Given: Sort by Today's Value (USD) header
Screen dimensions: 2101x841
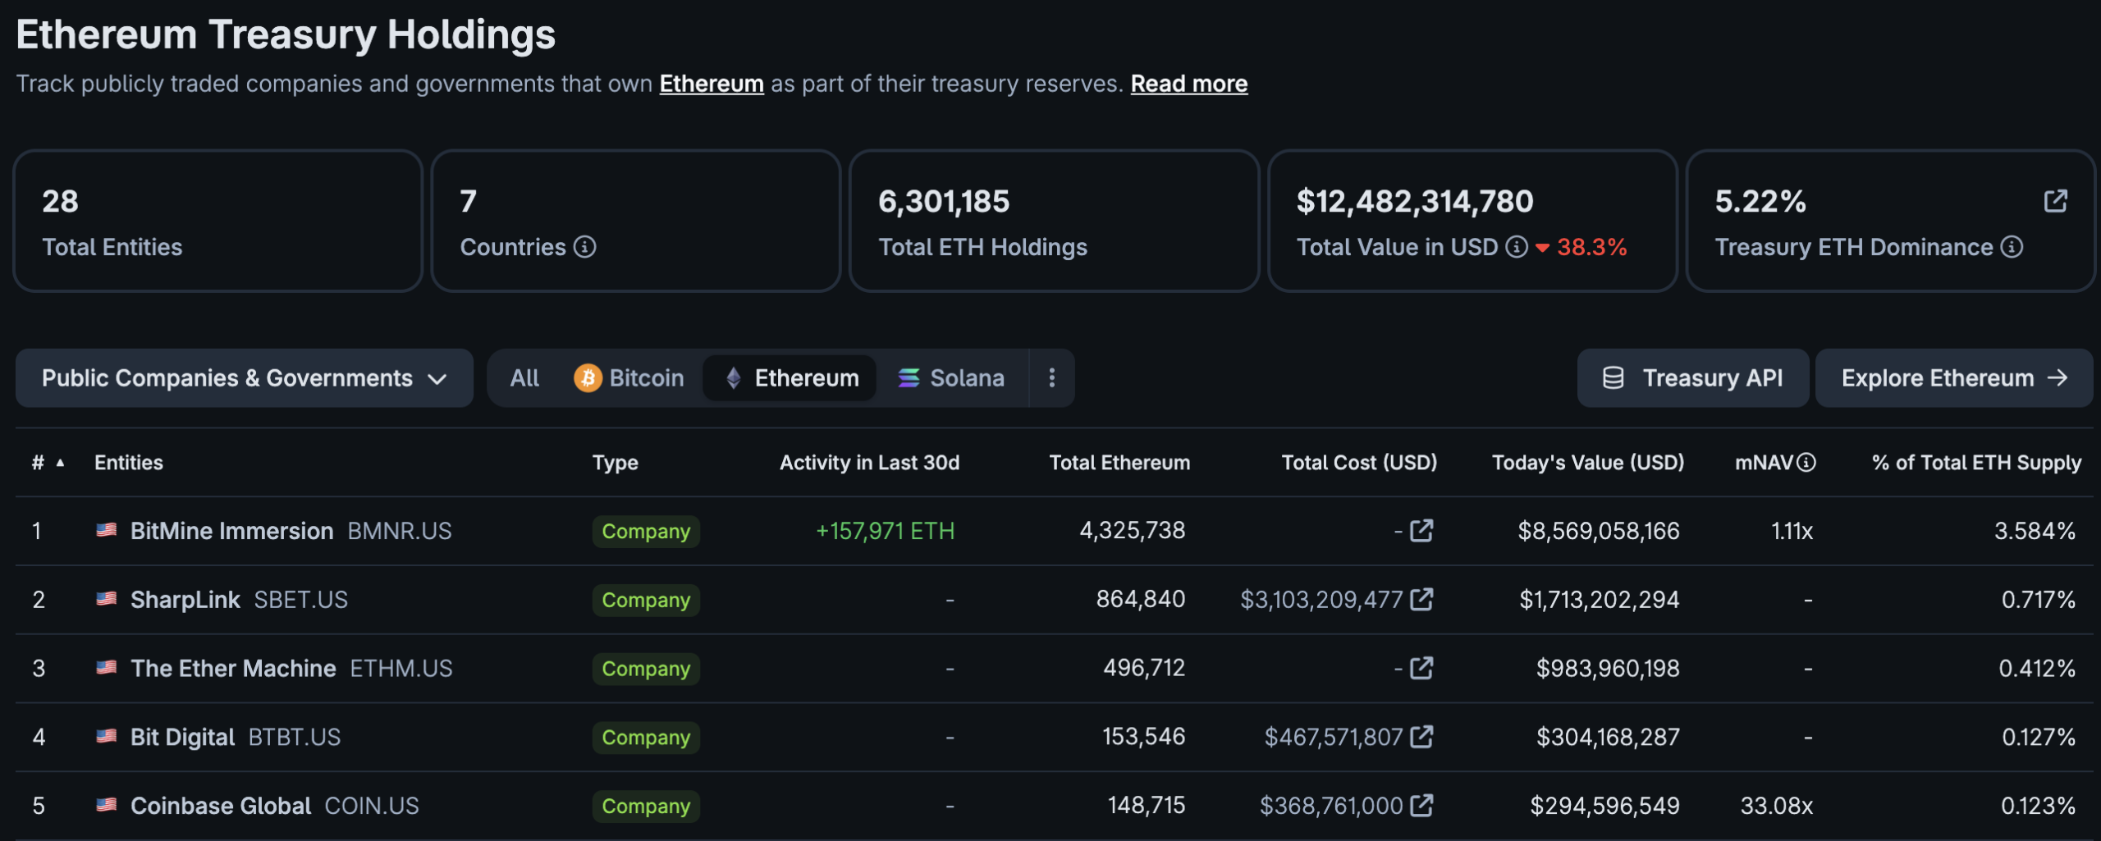Looking at the screenshot, I should point(1587,463).
